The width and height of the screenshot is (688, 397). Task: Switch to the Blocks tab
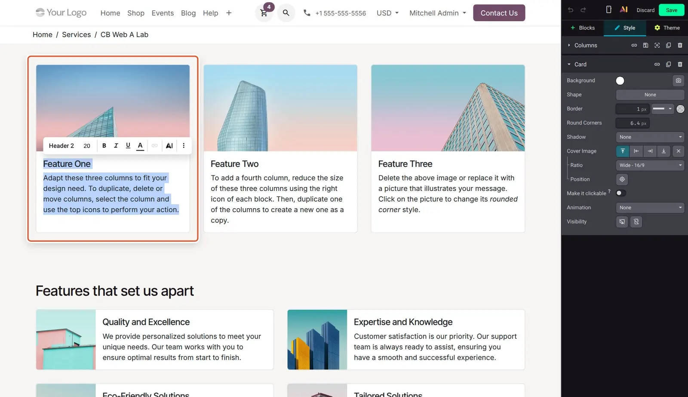coord(583,28)
